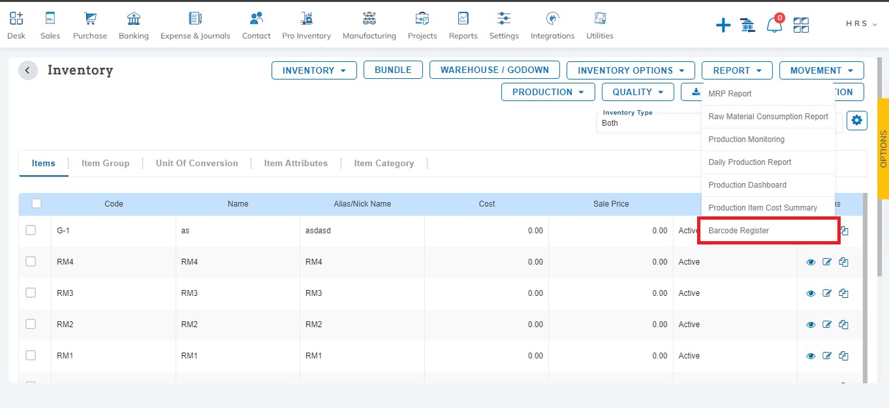This screenshot has height=408, width=889.
Task: Open the Item Attributes tab
Action: point(296,163)
